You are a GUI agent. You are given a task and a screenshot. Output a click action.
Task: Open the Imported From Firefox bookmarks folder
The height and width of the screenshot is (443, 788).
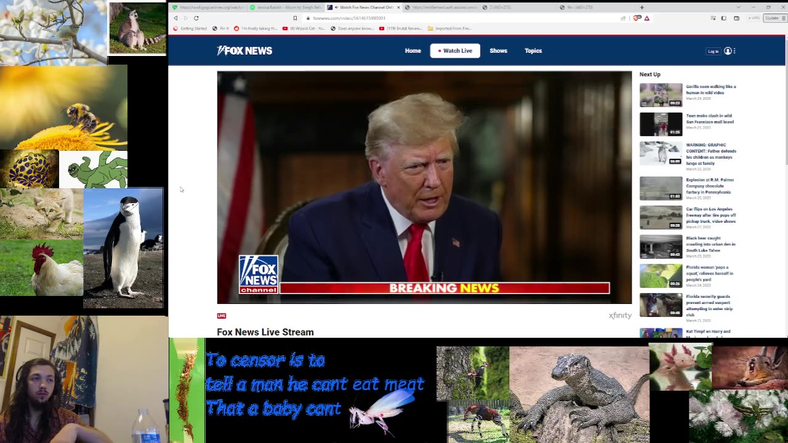[449, 28]
